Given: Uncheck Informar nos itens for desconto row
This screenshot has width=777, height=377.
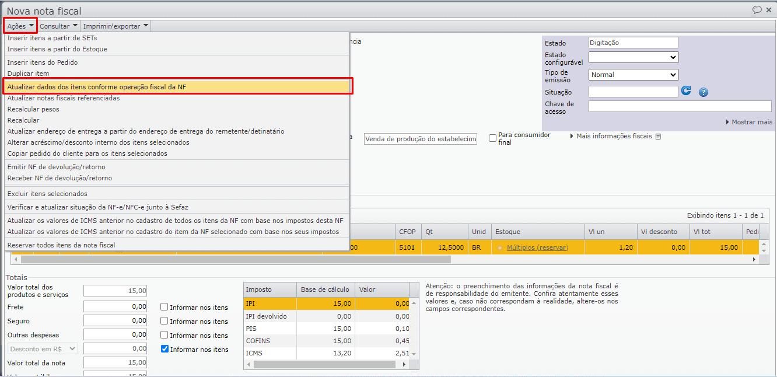Looking at the screenshot, I should coord(164,350).
